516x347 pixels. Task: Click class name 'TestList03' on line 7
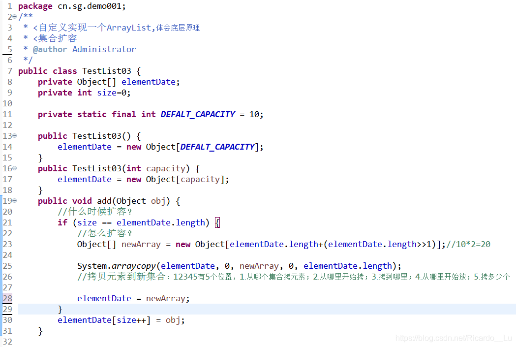[x=107, y=71]
